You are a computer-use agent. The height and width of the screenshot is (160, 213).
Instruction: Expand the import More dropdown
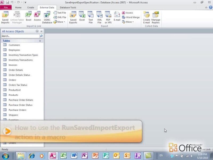59,22
